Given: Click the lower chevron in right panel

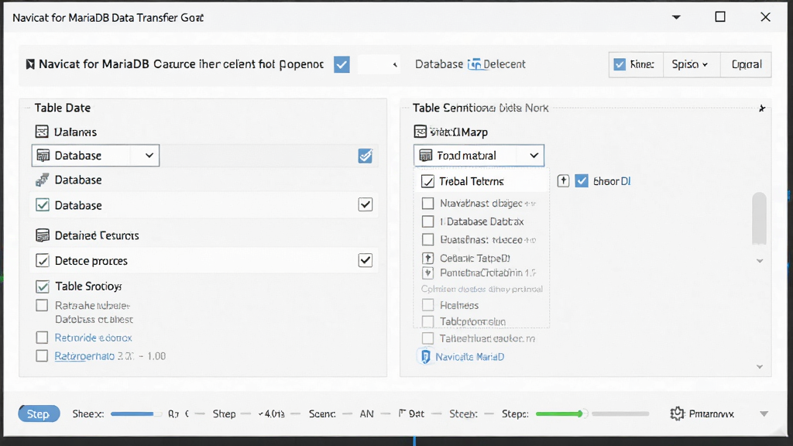Looking at the screenshot, I should point(760,366).
